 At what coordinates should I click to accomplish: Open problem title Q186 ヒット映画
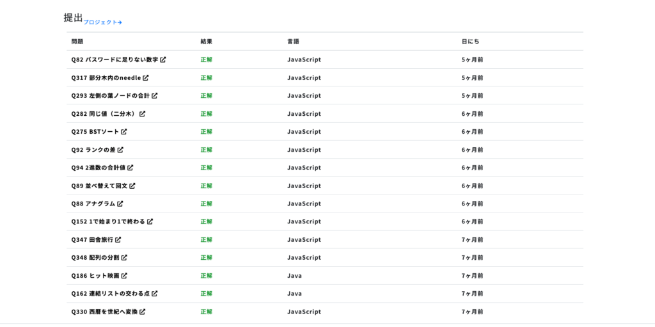[95, 276]
